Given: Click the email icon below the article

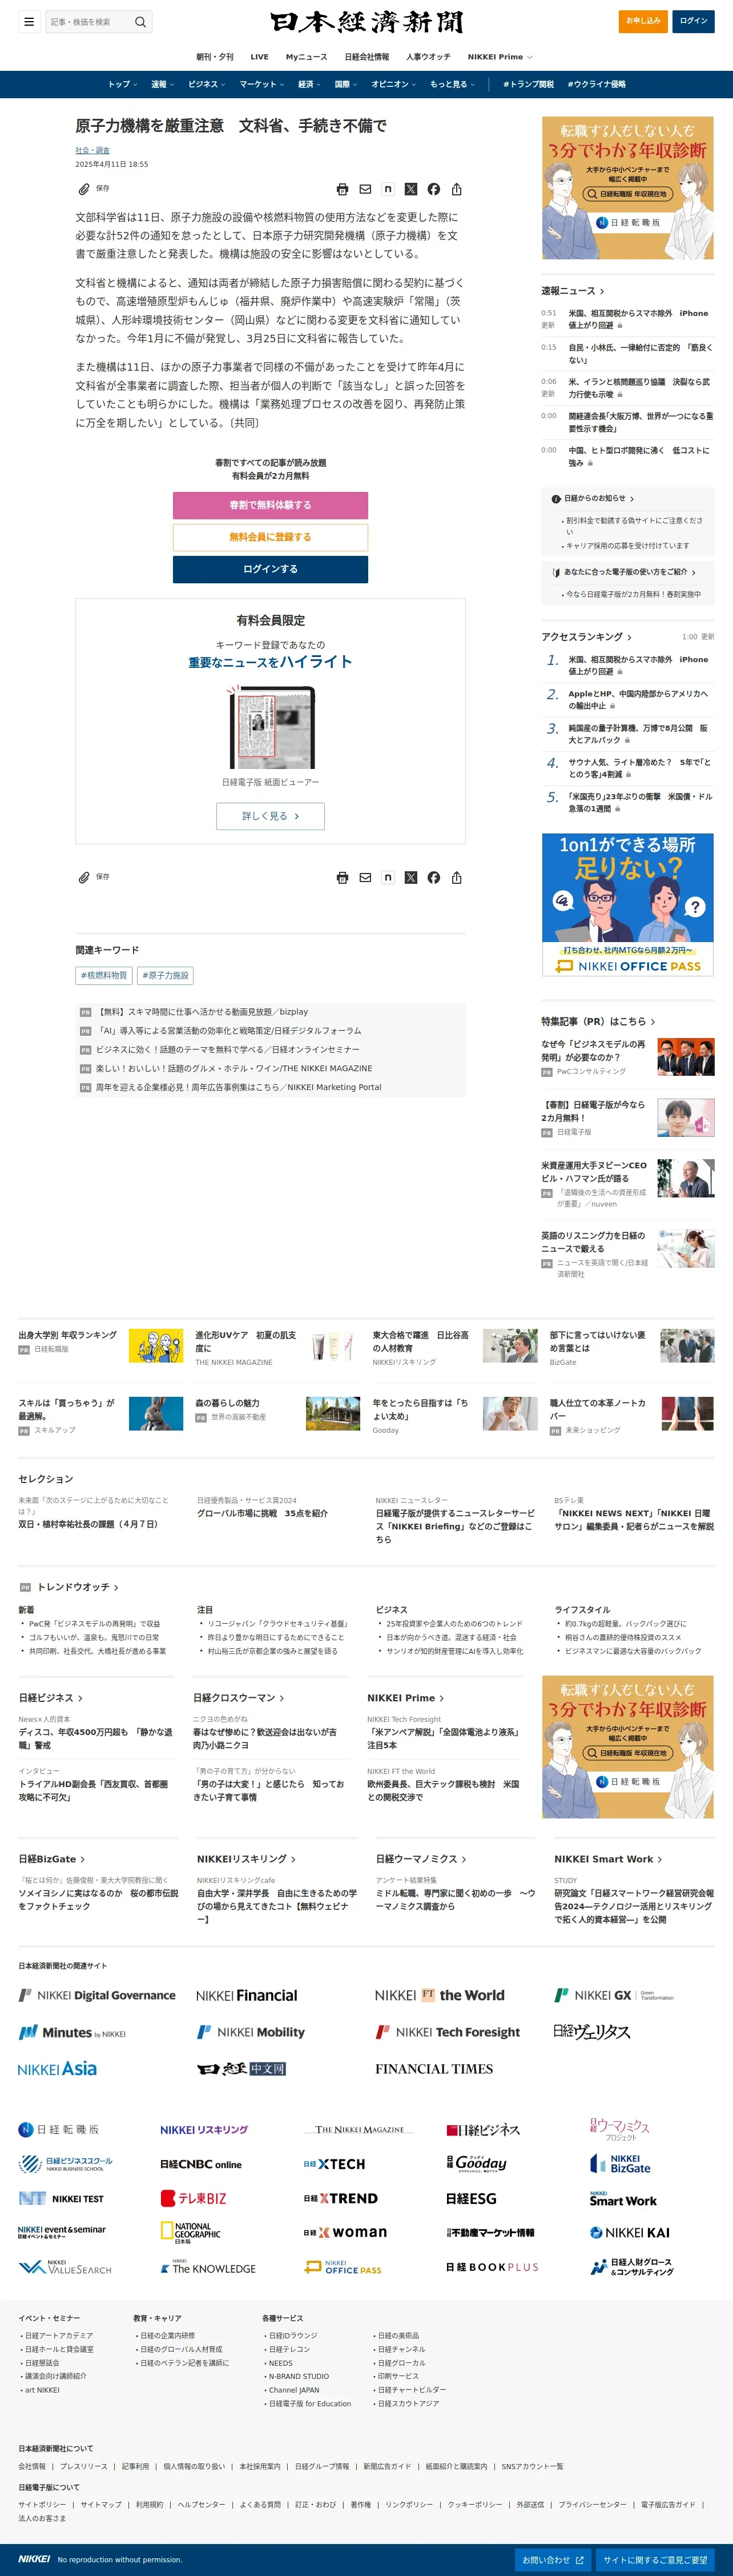Looking at the screenshot, I should (365, 878).
